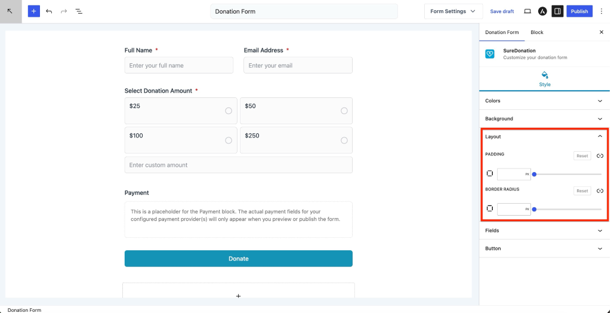
Task: Toggle the settings sidebar panel icon
Action: [x=558, y=11]
